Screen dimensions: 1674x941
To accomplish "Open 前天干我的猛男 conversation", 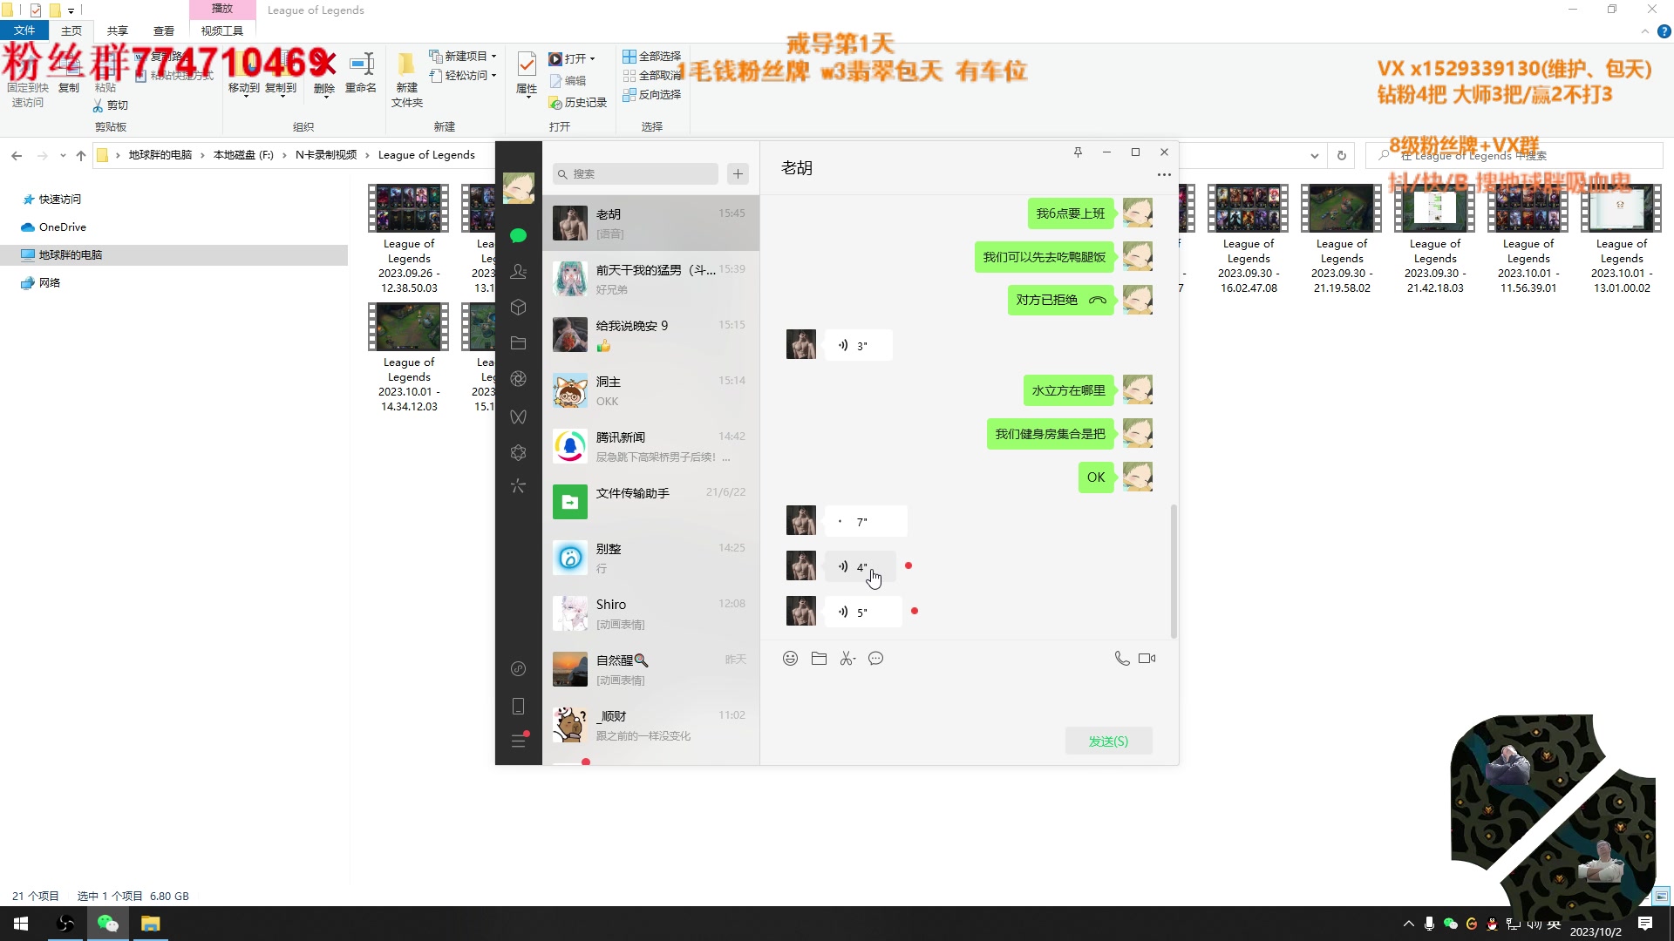I will 650,279.
